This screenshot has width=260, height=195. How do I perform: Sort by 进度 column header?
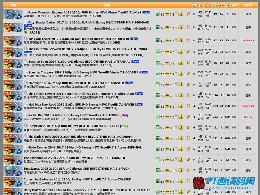(x=234, y=5)
